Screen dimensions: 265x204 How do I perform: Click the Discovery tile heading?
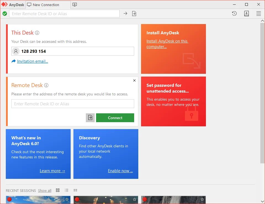click(x=89, y=138)
